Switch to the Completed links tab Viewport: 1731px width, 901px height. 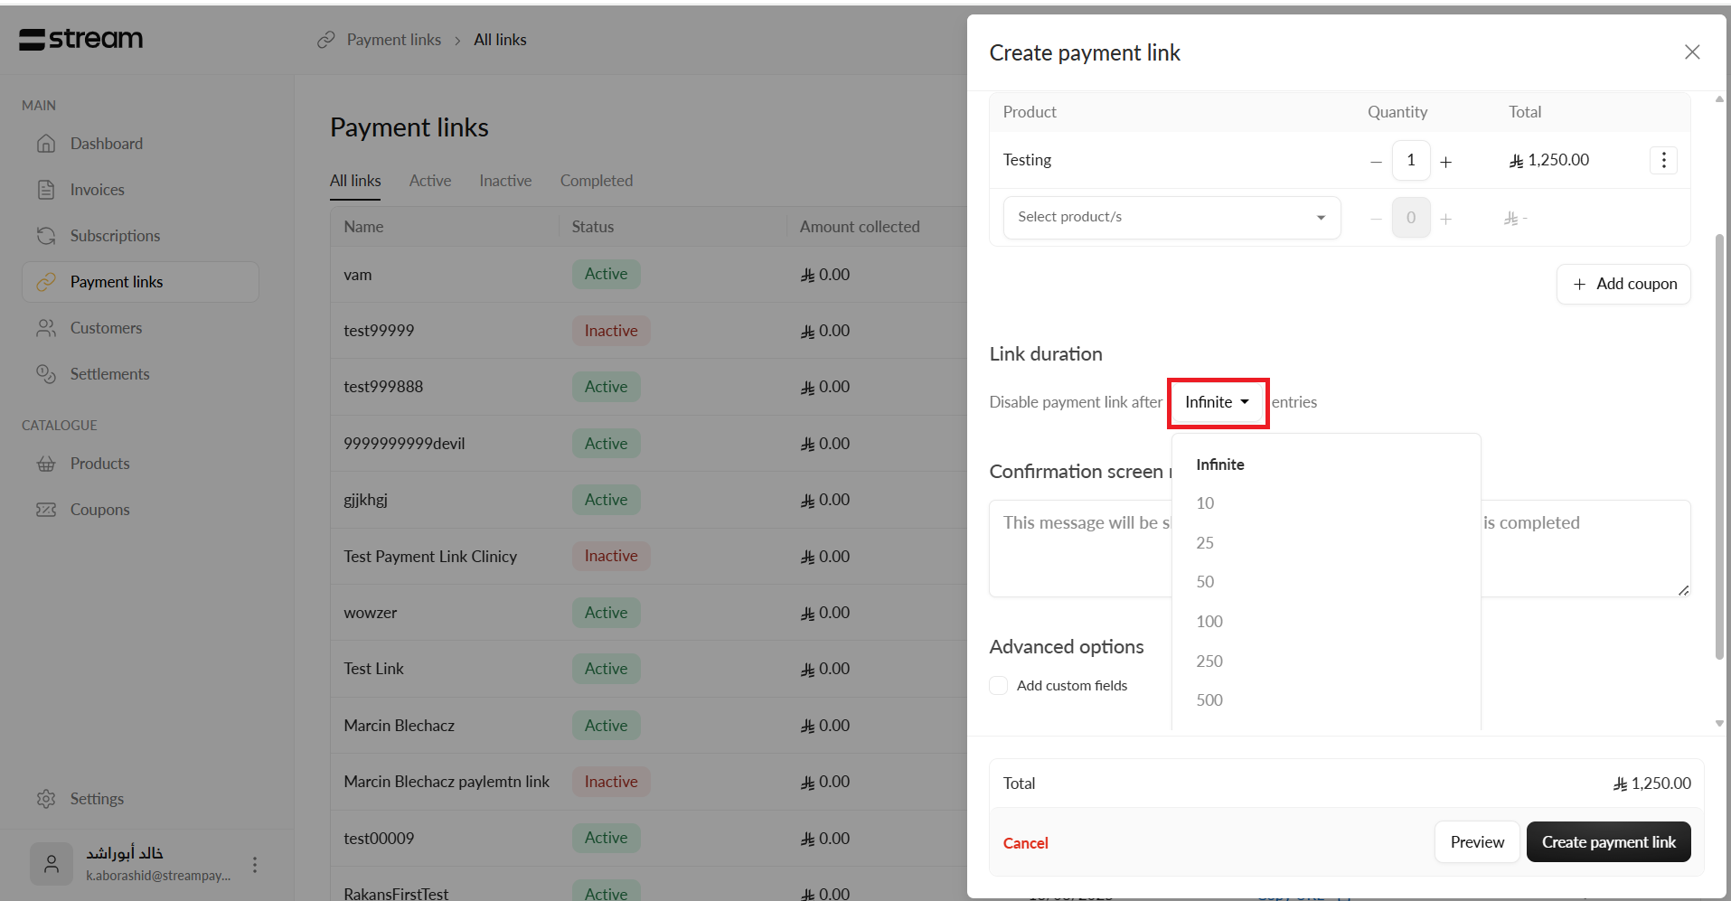[x=596, y=181]
